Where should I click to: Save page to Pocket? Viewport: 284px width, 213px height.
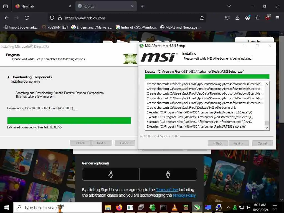point(227,18)
